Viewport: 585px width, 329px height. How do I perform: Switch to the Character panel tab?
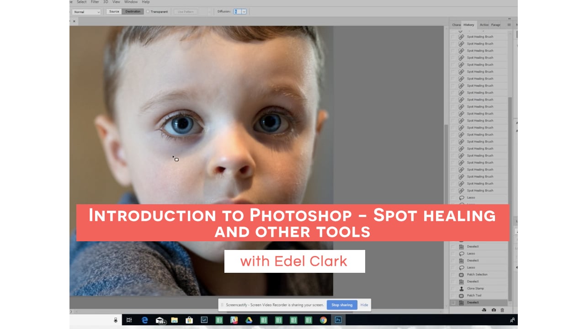456,25
